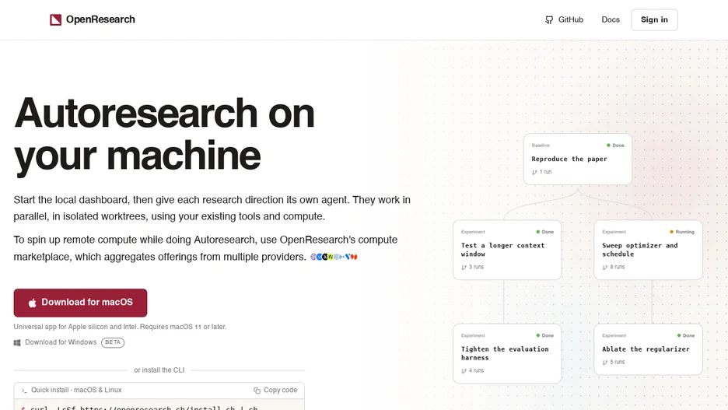Click the branch icon next to 3 runs

tap(464, 268)
